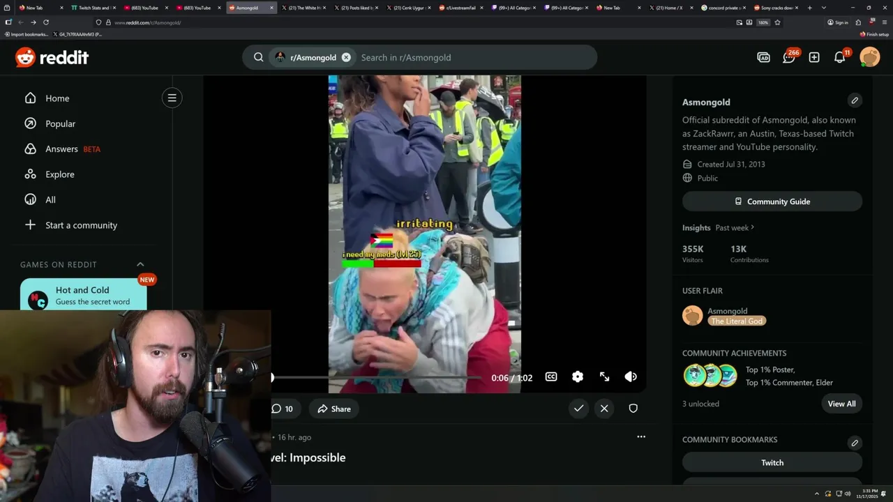Bookmark the page with the star icon
This screenshot has width=893, height=502.
pyautogui.click(x=777, y=22)
